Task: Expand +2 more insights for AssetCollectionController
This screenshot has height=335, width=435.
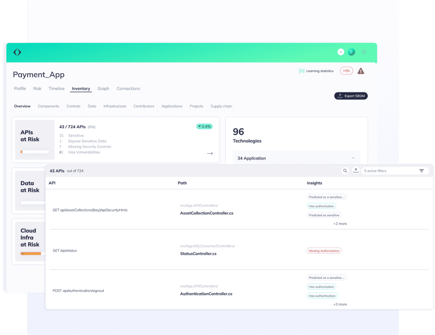Action: [340, 223]
